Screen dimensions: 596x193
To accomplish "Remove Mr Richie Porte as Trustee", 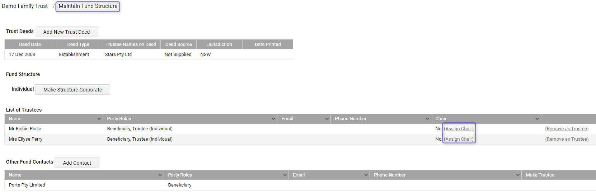I will coord(567,129).
